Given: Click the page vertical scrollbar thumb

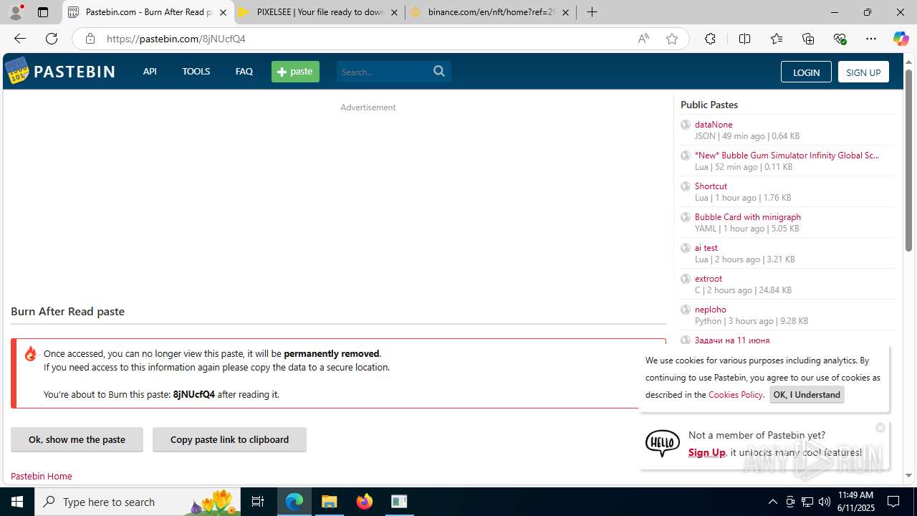Looking at the screenshot, I should pyautogui.click(x=908, y=161).
